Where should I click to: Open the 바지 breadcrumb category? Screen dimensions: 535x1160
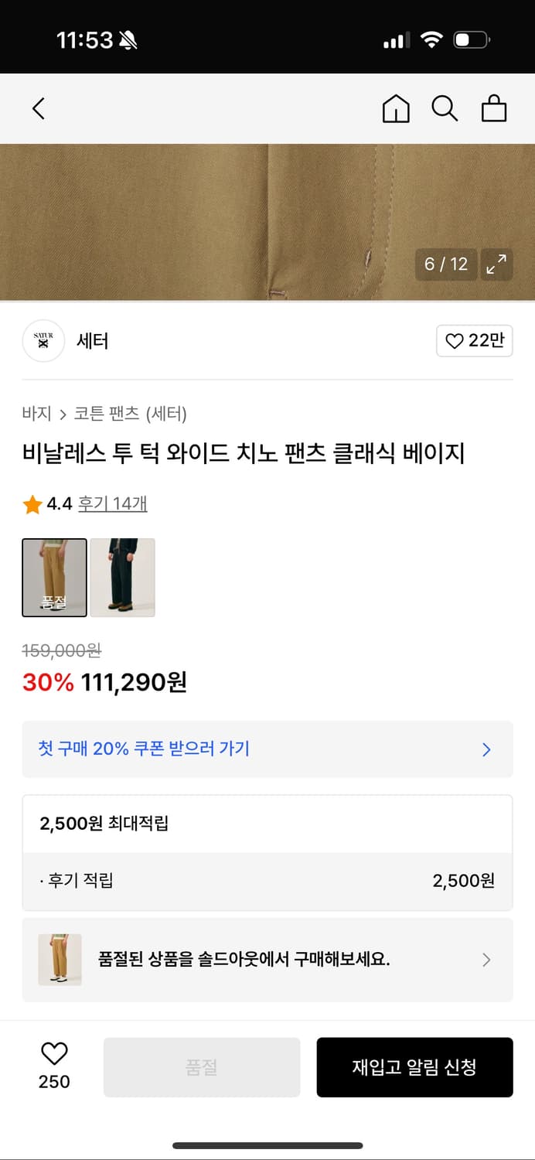[x=32, y=415]
